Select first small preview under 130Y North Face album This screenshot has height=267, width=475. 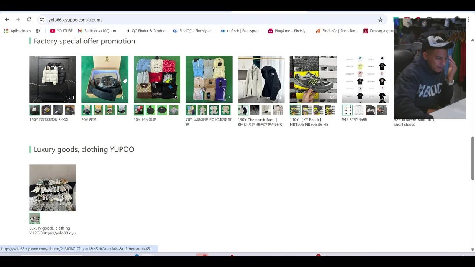tap(243, 110)
